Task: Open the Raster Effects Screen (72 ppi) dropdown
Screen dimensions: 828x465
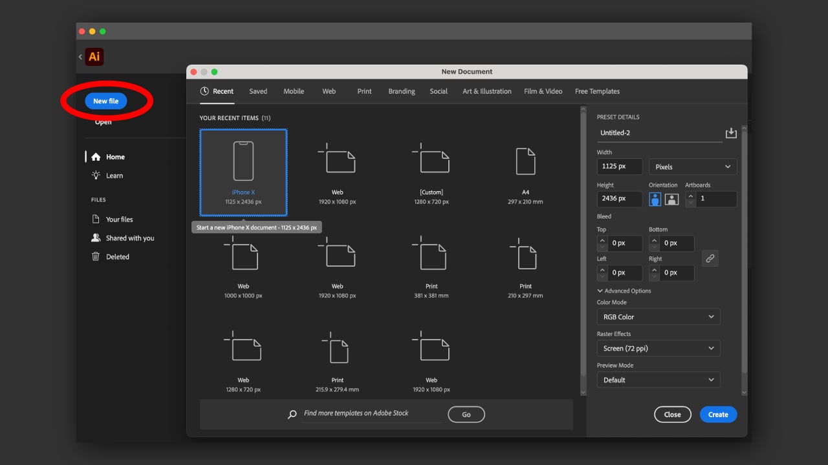Action: (x=659, y=348)
